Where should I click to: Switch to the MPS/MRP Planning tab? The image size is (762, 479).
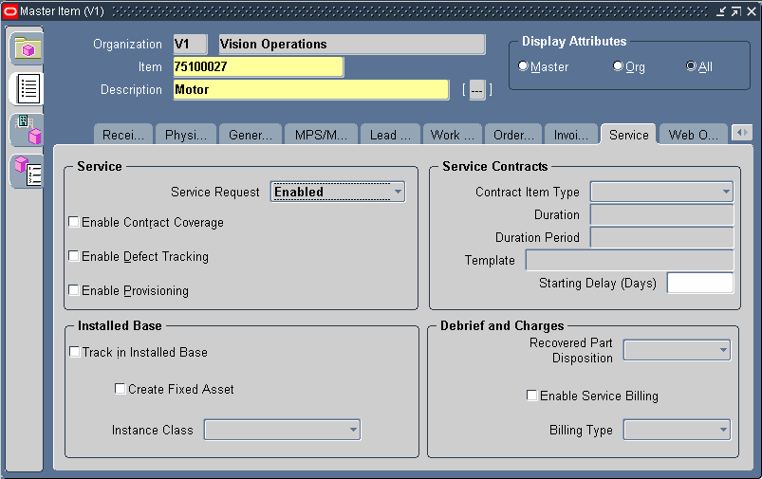322,135
